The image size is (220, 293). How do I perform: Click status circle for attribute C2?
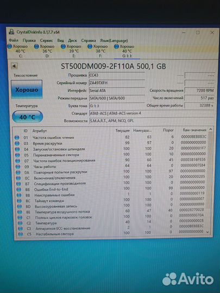point(20,223)
